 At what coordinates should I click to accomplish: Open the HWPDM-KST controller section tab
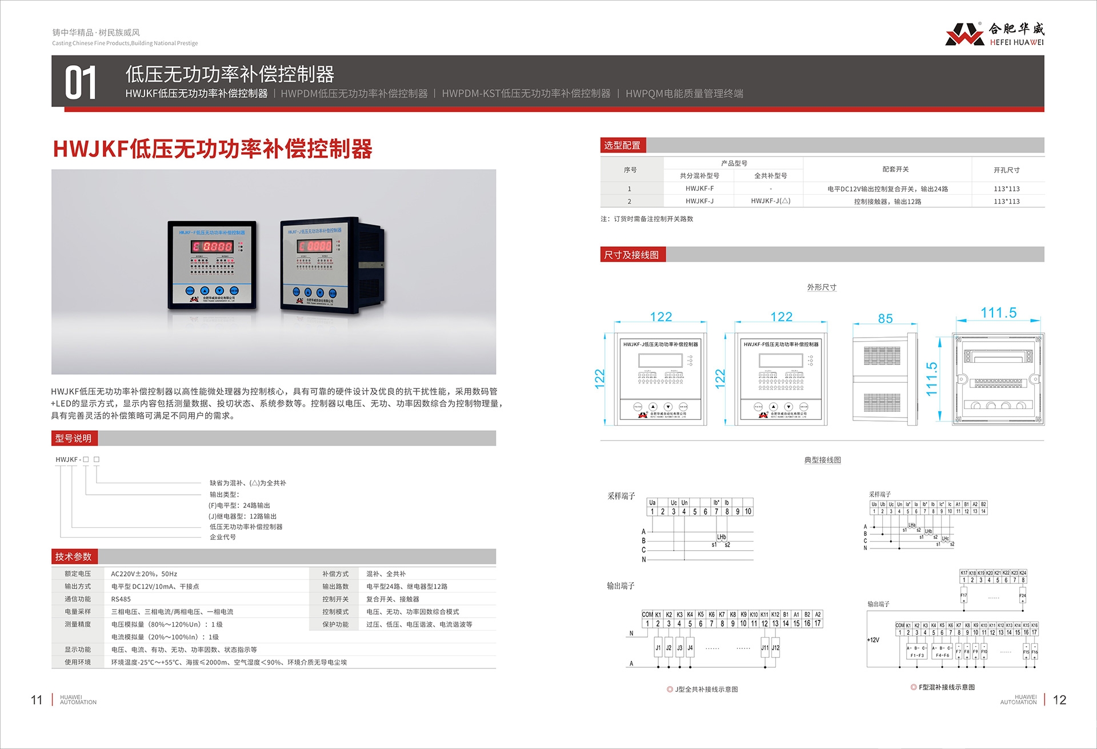pos(526,94)
